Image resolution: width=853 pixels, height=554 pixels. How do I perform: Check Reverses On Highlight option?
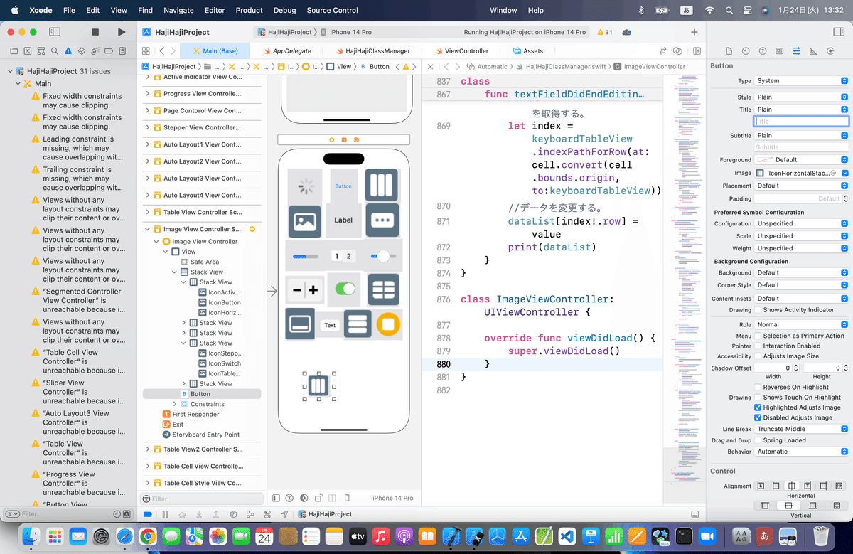[758, 388]
